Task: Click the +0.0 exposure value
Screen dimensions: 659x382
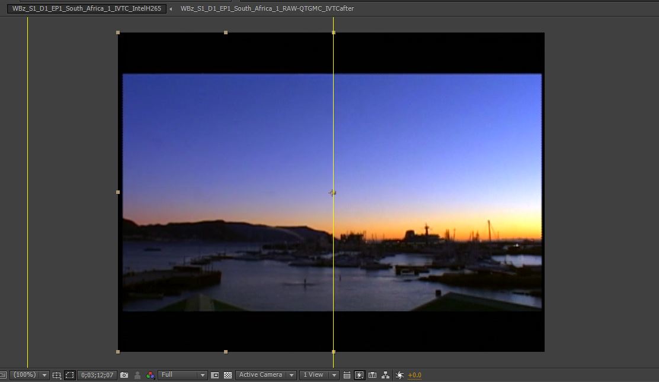Action: click(415, 375)
